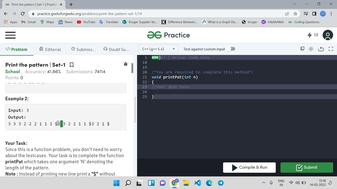Toggle Test against custom input switch
Viewport: 337px width, 189px height.
tap(231, 49)
